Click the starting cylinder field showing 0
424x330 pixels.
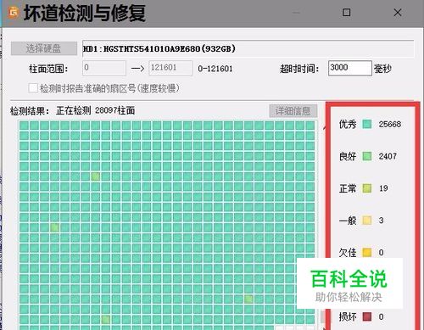[x=104, y=68]
